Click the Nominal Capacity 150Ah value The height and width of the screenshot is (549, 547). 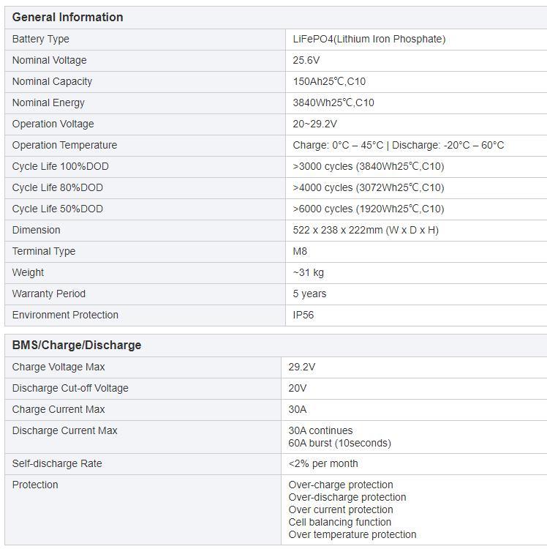(333, 81)
